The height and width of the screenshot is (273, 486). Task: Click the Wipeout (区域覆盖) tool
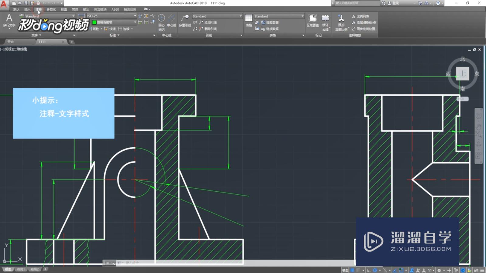point(312,21)
